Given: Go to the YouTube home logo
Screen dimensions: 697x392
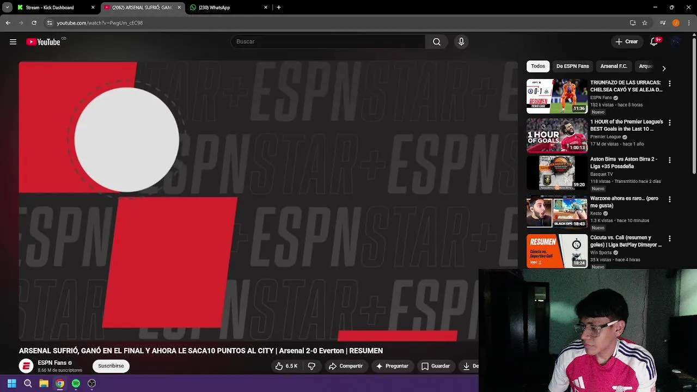Looking at the screenshot, I should pos(43,42).
